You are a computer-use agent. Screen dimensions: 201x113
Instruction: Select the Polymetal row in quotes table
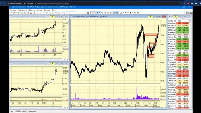pos(178,92)
